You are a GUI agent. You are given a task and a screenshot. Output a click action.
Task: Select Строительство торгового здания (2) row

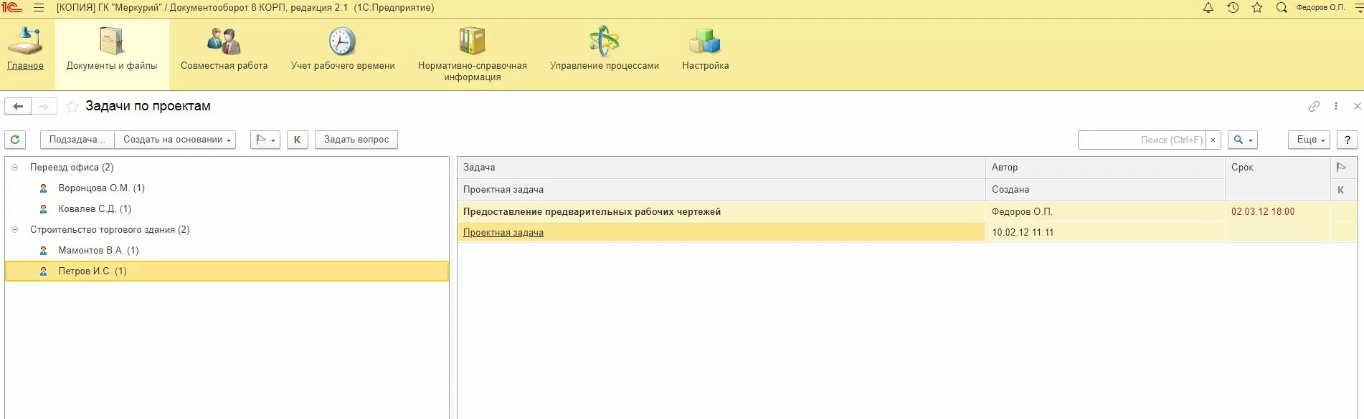(227, 229)
